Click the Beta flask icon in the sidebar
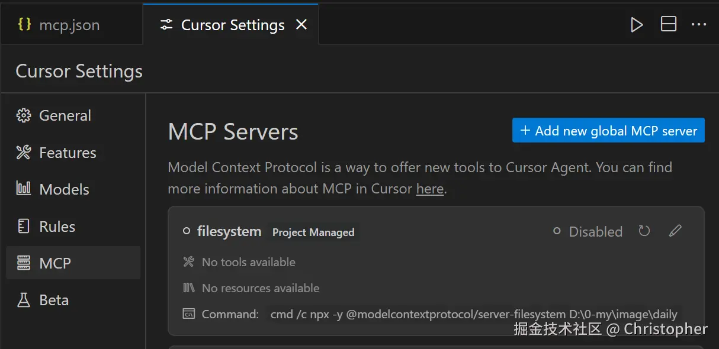 24,300
